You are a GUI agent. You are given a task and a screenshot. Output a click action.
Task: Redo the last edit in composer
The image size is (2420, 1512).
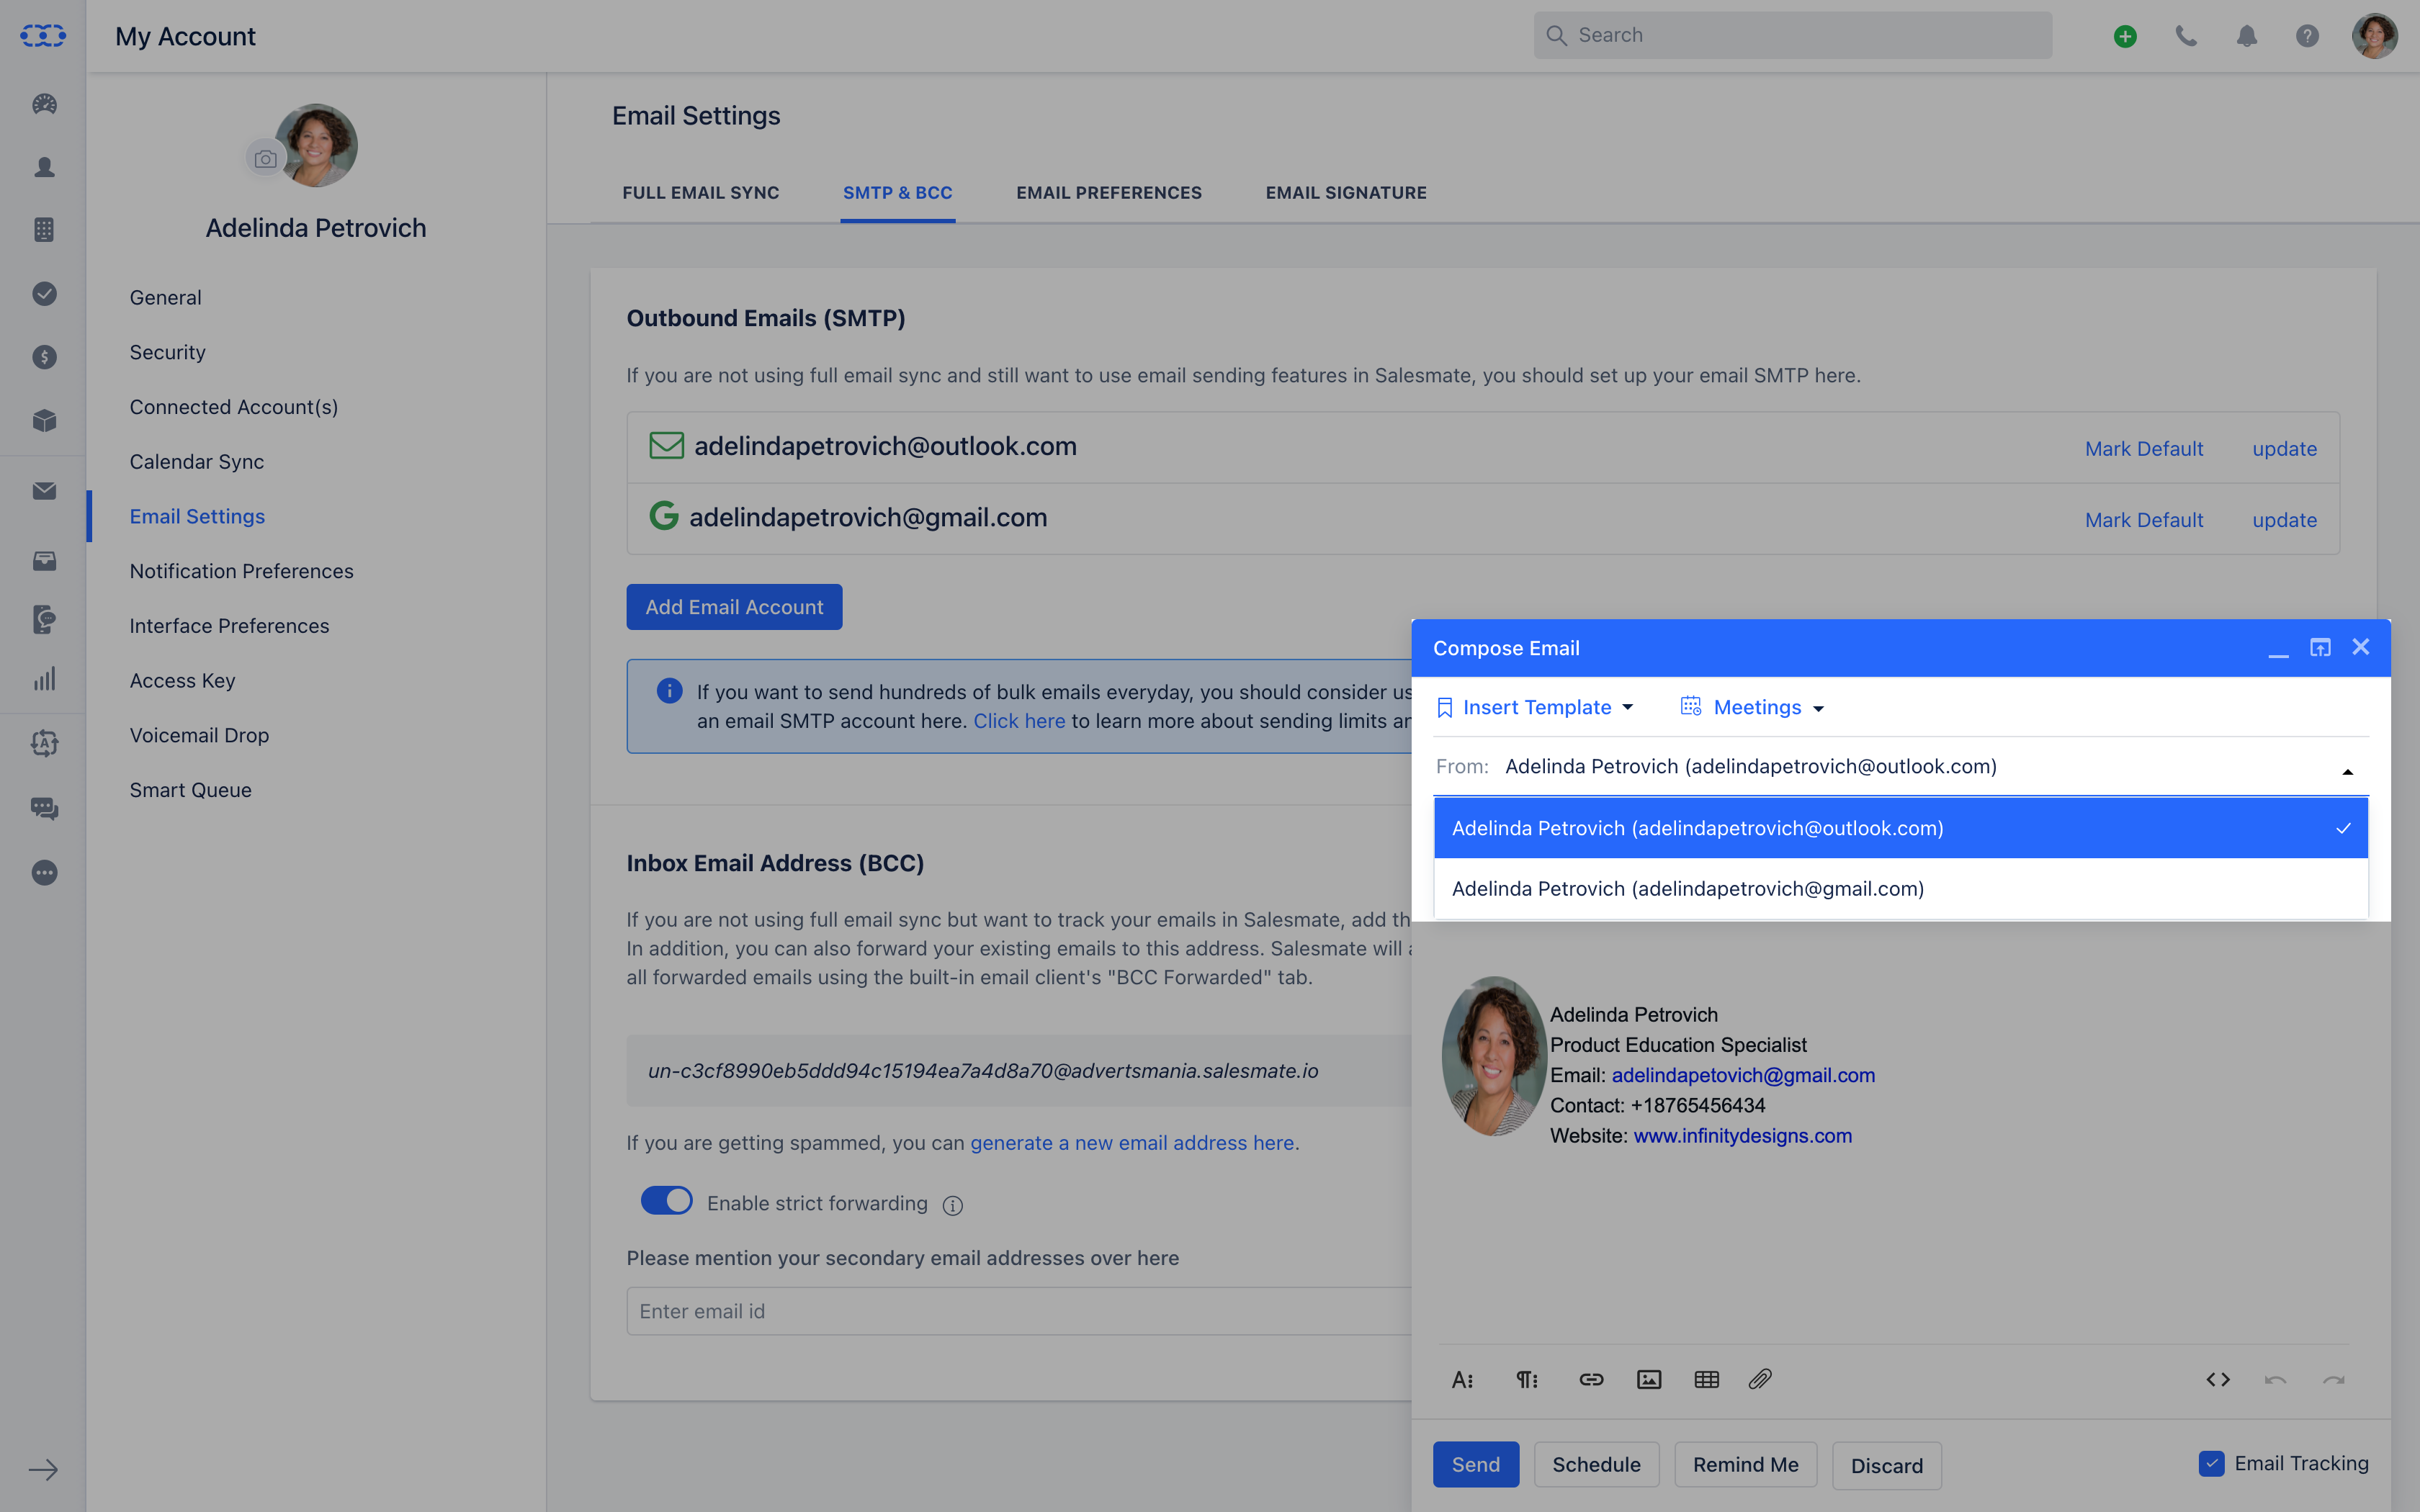click(x=2333, y=1380)
